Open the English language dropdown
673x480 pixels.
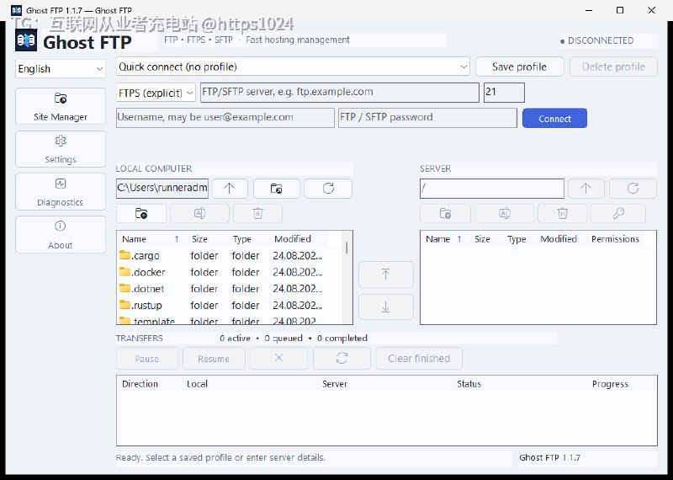(61, 69)
